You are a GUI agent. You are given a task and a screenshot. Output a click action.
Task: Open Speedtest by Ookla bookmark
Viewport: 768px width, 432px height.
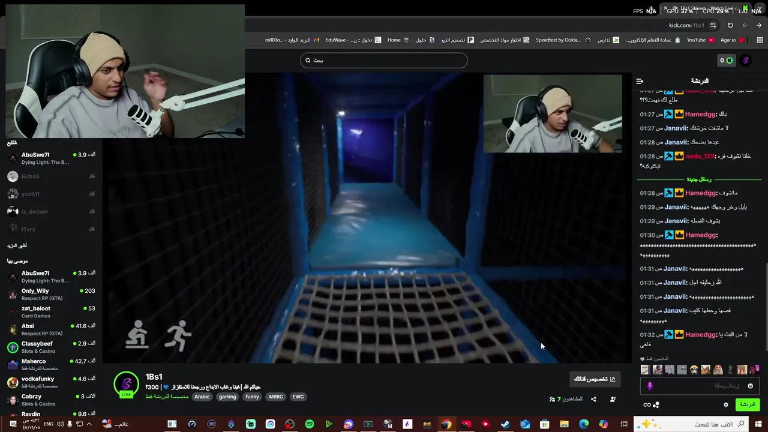click(x=563, y=40)
